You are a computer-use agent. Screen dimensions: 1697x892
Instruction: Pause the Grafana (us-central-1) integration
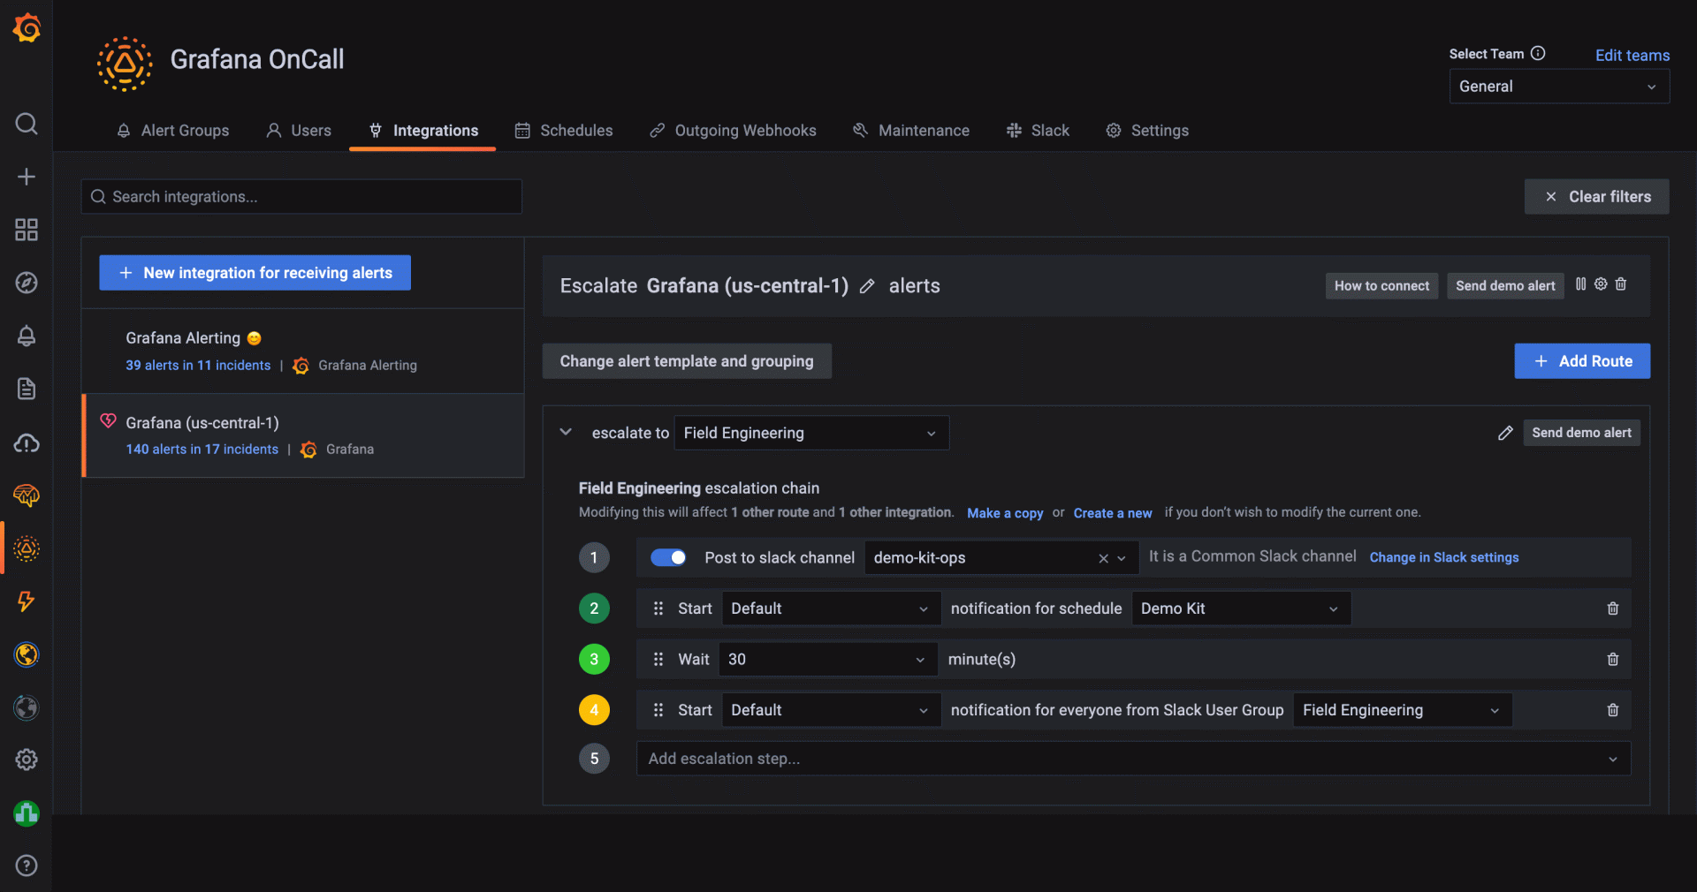(1581, 284)
